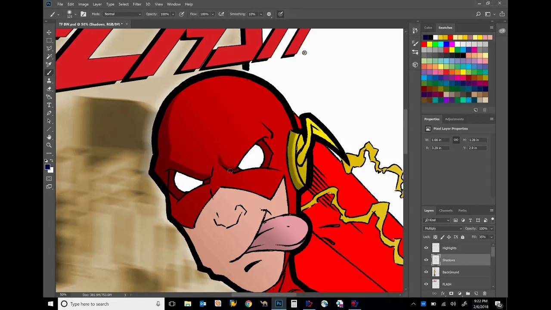Open smoothing options gear
Screen dimensions: 551x310
(x=269, y=14)
